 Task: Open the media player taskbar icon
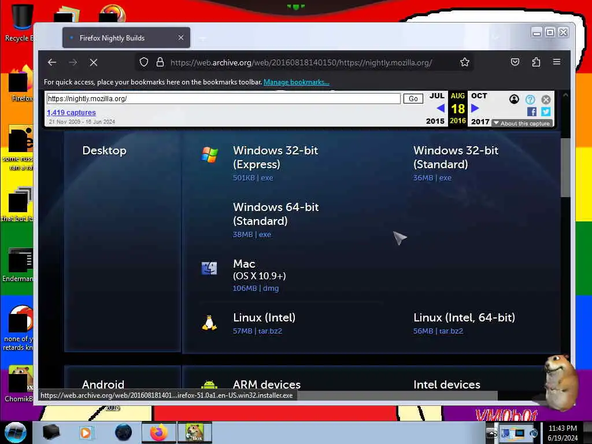[x=86, y=432]
